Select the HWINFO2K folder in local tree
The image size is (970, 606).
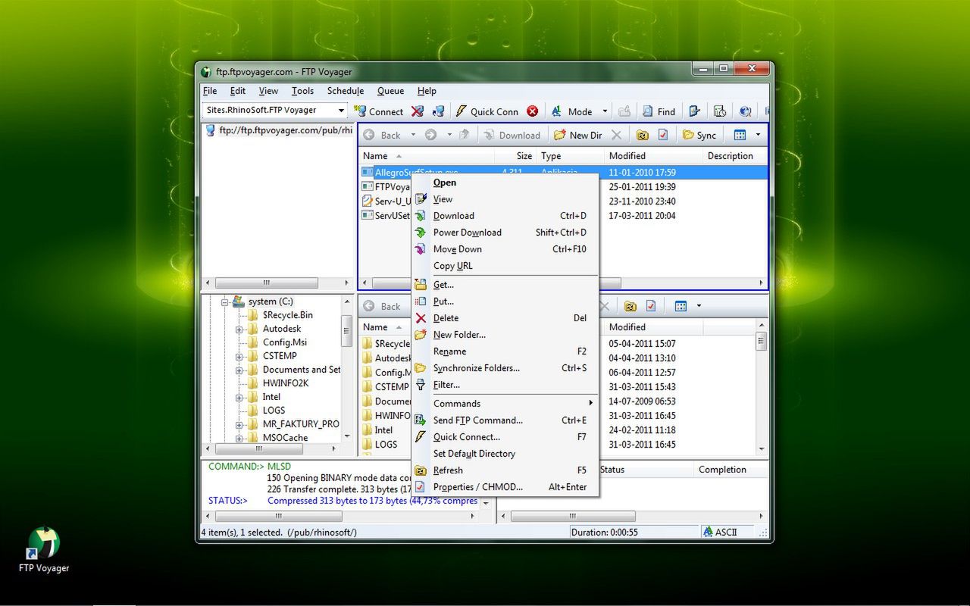[x=286, y=383]
